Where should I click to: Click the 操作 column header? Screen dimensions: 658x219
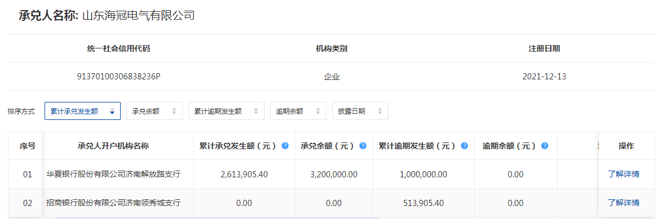pos(626,146)
